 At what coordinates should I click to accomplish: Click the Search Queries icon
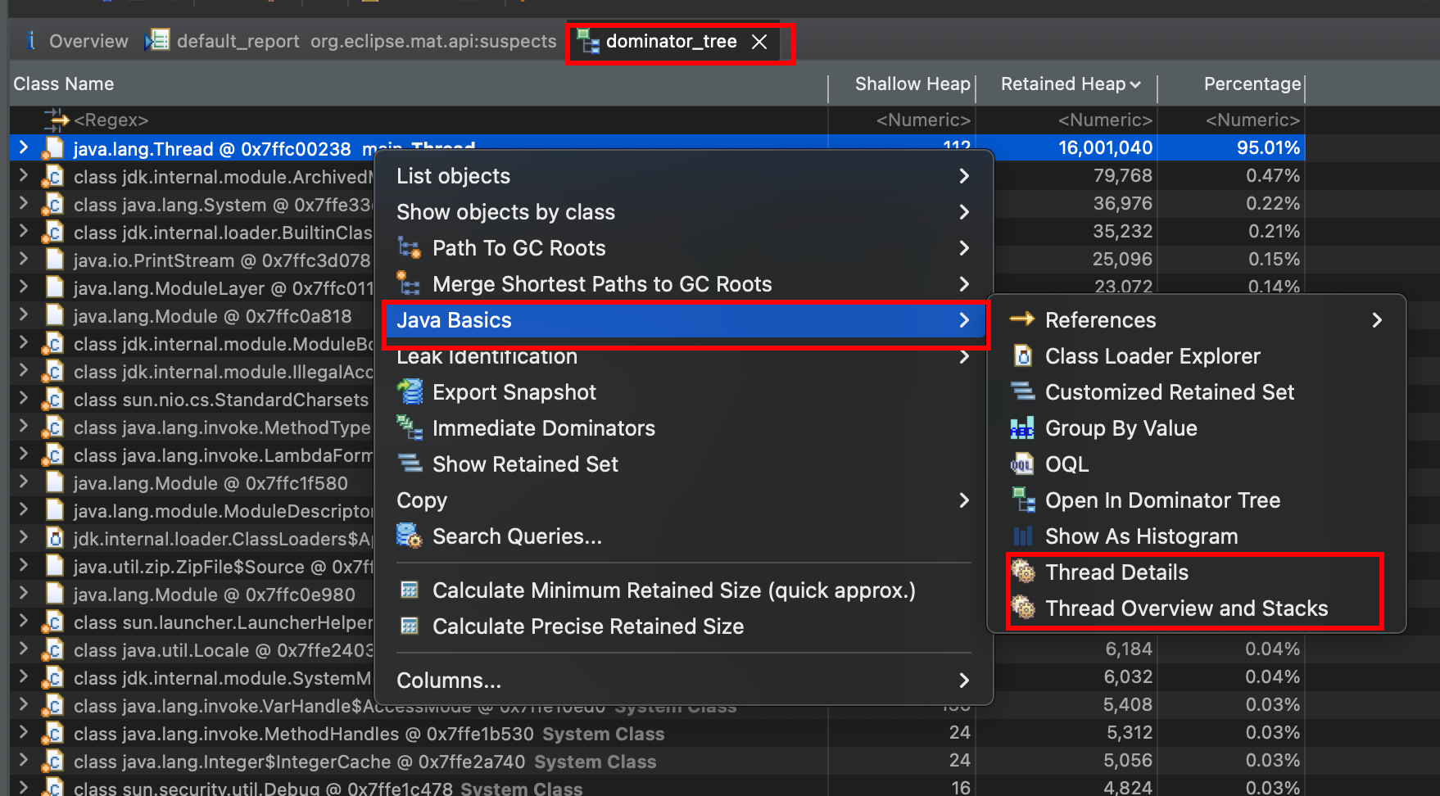[x=409, y=536]
